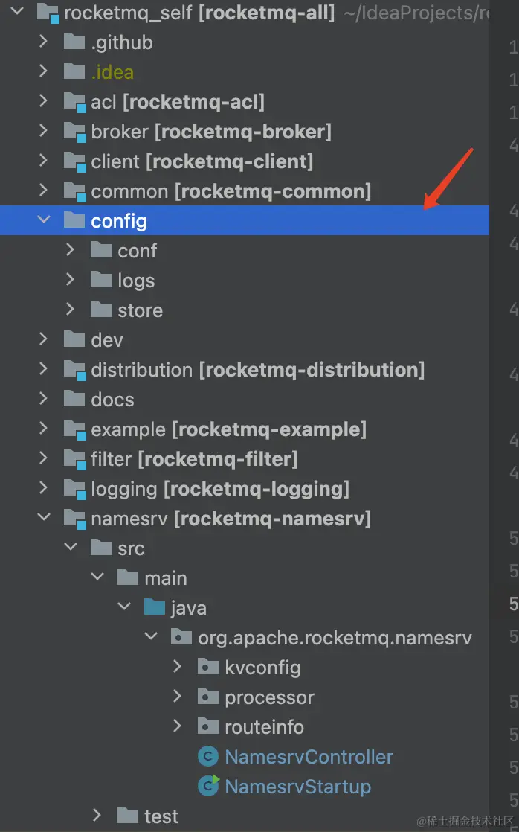Expand the acl [rocketmq-acl] node

[43, 102]
